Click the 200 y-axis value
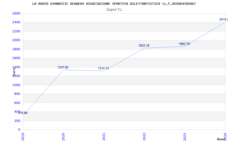Screen dimensions: 228x142 coord(17,121)
